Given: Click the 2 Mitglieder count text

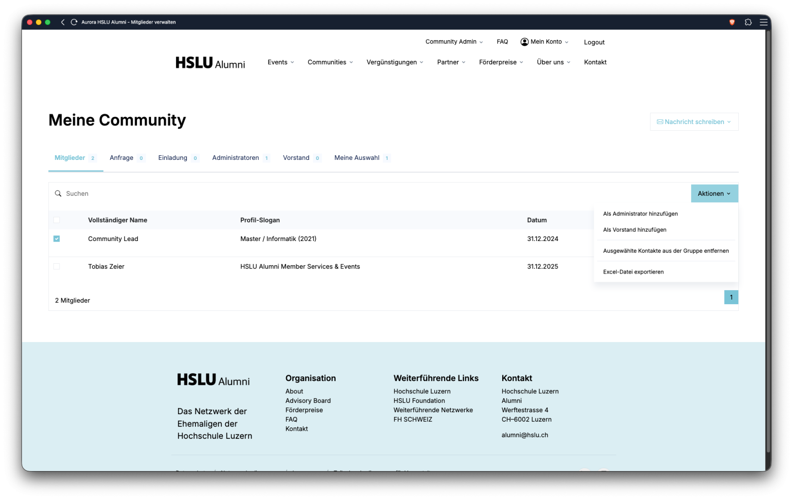Looking at the screenshot, I should point(72,300).
